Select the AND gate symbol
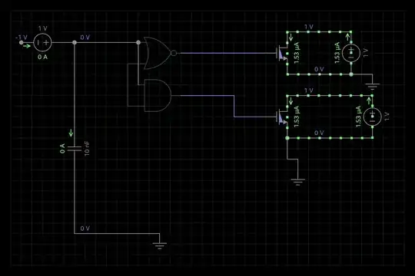 click(158, 95)
